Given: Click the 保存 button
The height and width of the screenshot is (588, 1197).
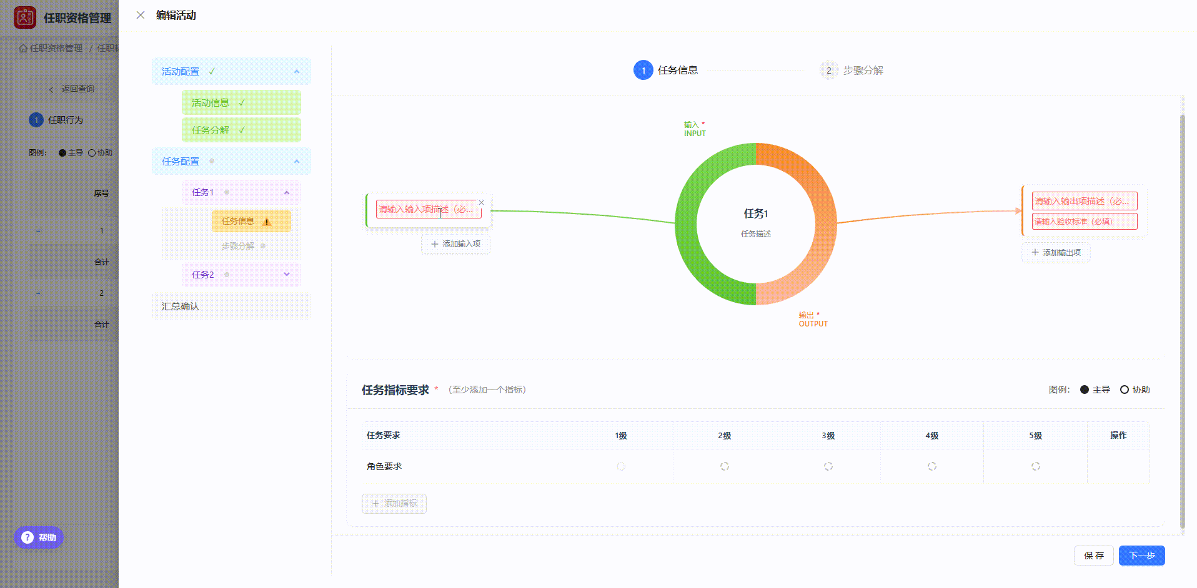Looking at the screenshot, I should [1093, 556].
